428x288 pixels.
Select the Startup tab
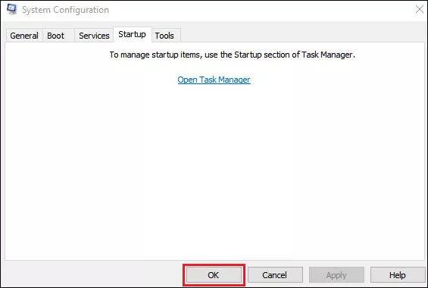133,34
